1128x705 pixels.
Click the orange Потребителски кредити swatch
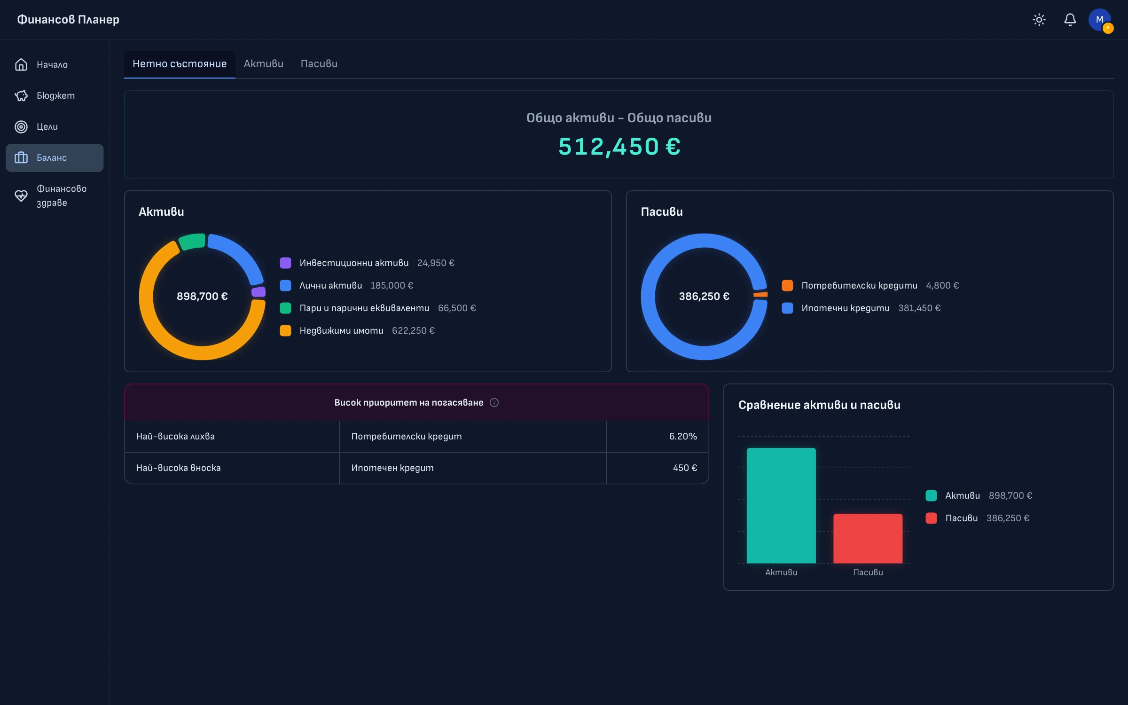pos(787,285)
